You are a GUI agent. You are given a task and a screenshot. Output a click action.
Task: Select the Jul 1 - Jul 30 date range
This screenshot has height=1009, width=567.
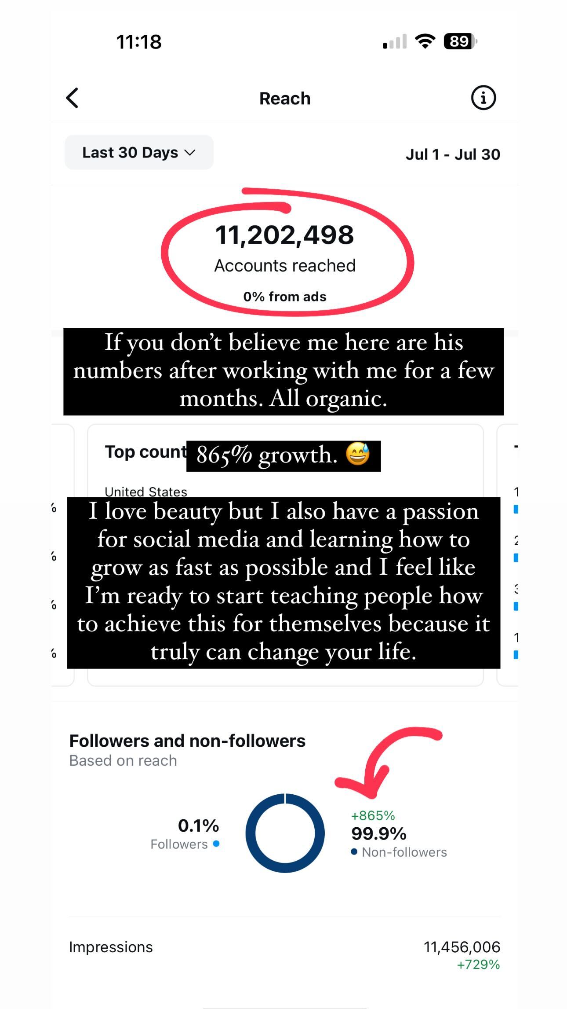click(x=453, y=154)
